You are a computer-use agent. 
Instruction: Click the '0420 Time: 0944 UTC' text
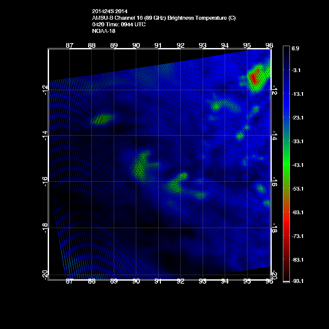coord(119,25)
